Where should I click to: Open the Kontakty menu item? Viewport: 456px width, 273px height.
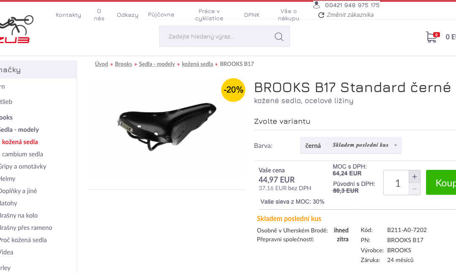(x=68, y=15)
